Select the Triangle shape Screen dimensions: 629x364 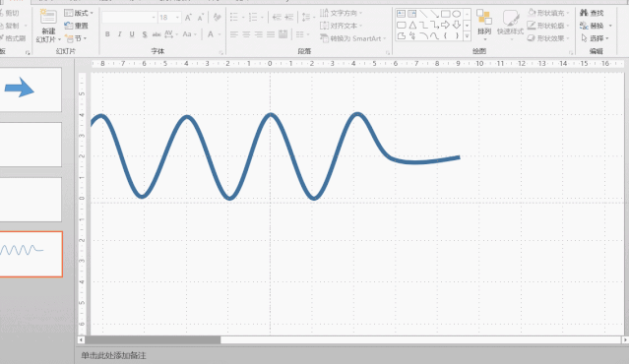pos(412,25)
